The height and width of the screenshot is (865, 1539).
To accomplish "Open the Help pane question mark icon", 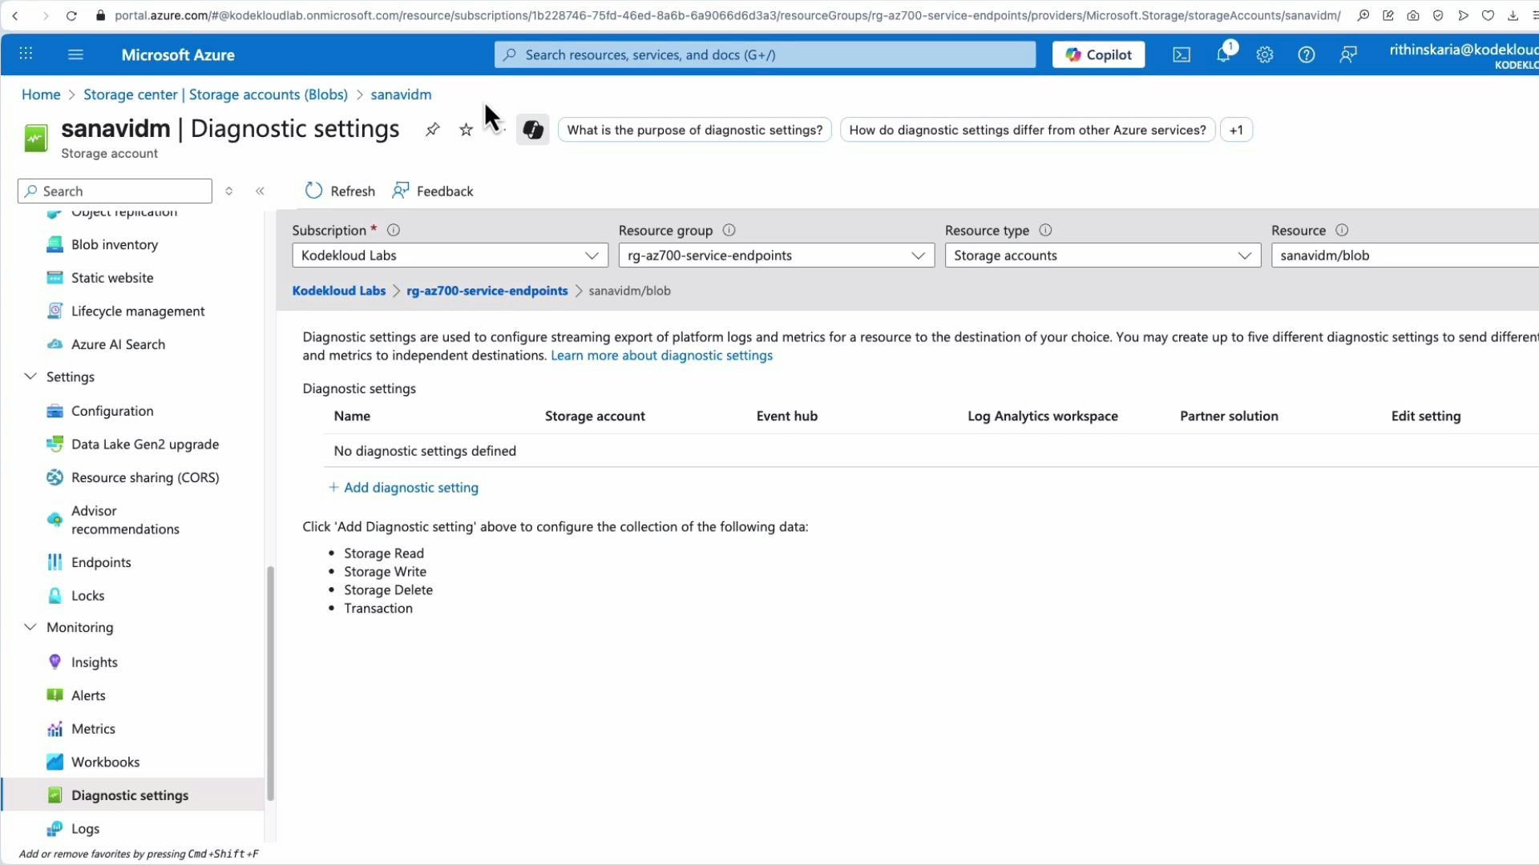I will (1307, 54).
